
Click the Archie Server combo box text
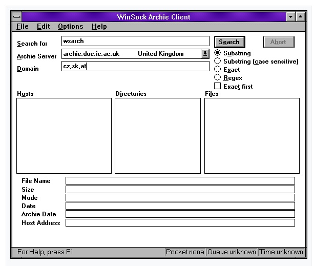click(x=131, y=54)
